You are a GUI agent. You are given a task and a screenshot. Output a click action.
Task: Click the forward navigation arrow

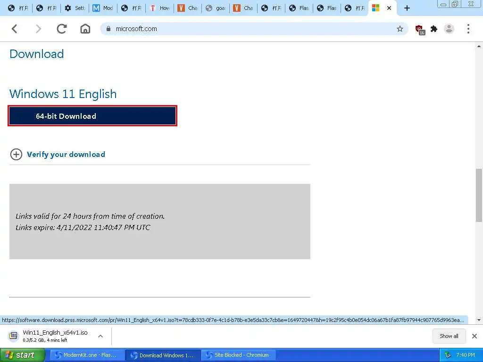pyautogui.click(x=38, y=29)
